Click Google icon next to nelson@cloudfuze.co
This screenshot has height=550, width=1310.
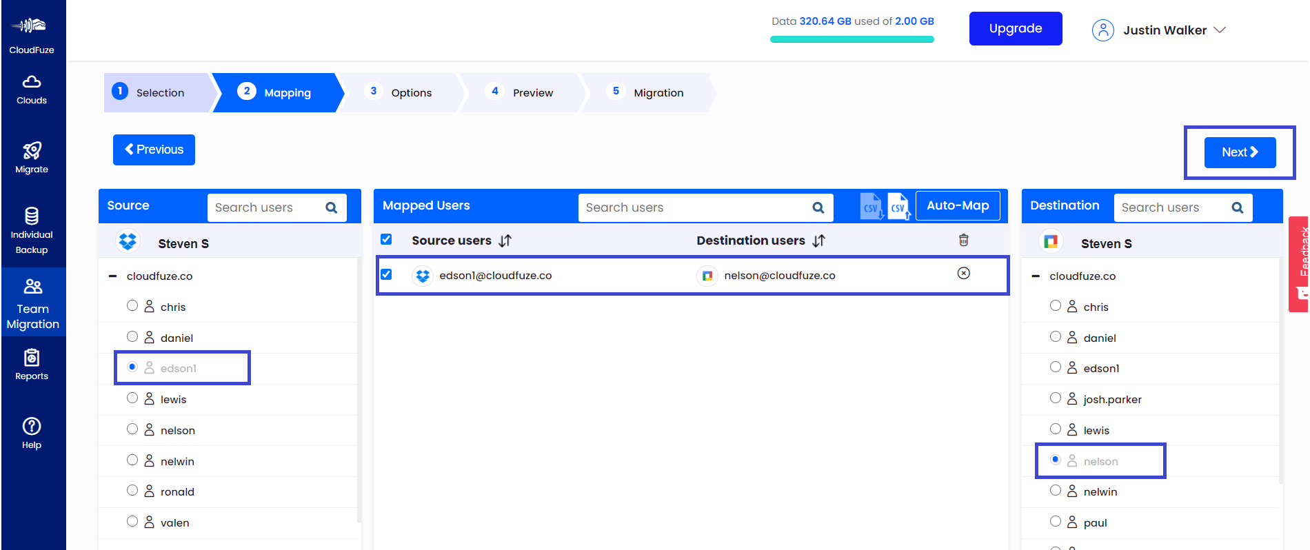(707, 276)
